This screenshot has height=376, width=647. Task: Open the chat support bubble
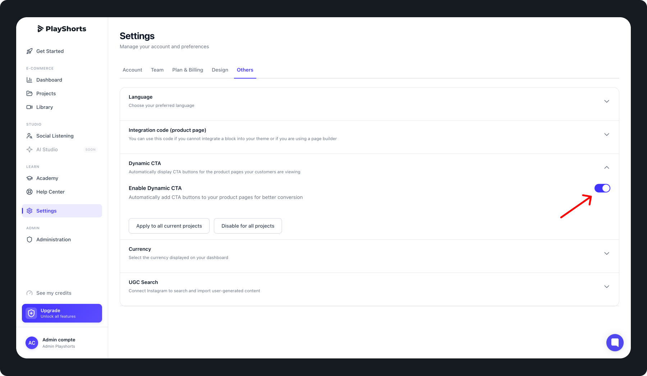pyautogui.click(x=615, y=343)
